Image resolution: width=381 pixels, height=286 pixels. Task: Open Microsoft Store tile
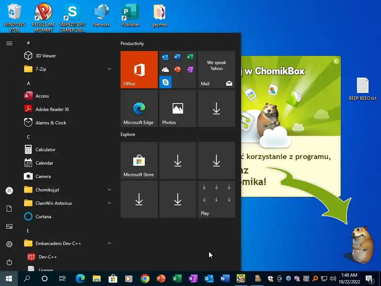tap(139, 161)
